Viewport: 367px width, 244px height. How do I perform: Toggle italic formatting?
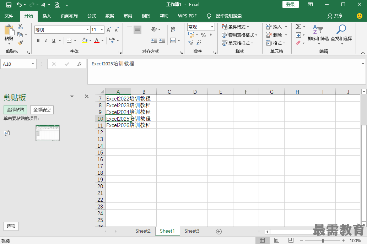(x=46, y=40)
